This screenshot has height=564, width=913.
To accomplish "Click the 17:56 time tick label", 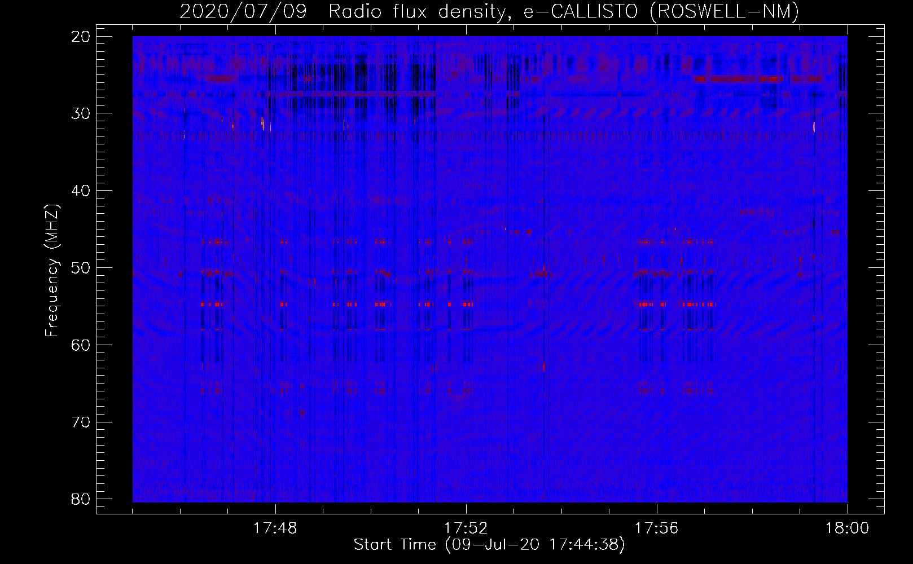I will [x=656, y=528].
